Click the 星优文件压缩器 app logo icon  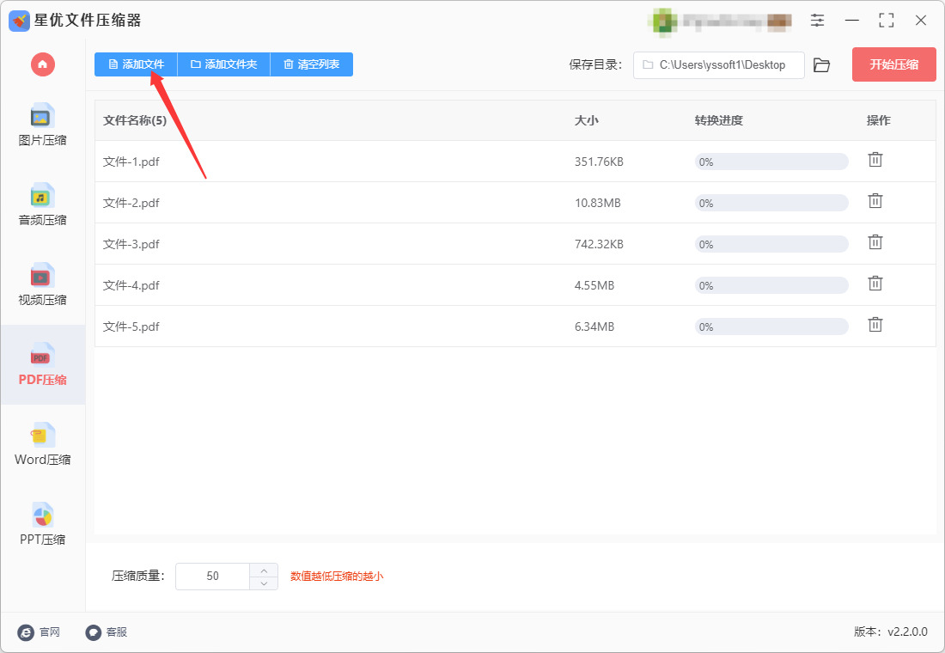click(x=19, y=21)
